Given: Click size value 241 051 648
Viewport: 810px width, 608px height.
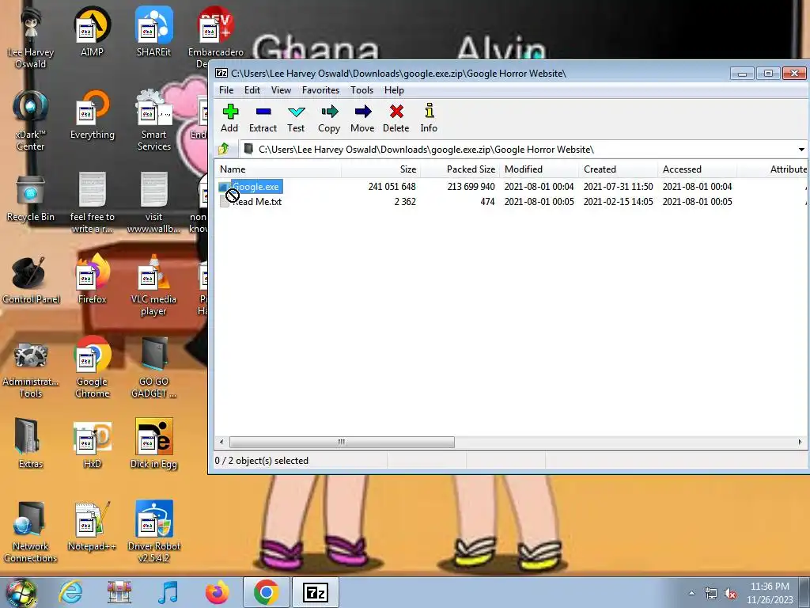Looking at the screenshot, I should coord(392,187).
